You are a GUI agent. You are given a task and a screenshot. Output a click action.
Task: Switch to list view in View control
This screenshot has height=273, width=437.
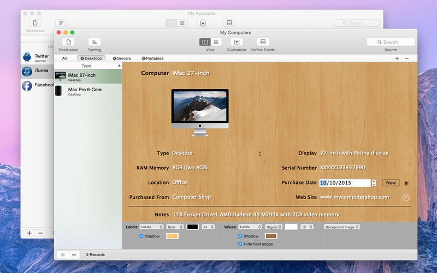tap(216, 42)
